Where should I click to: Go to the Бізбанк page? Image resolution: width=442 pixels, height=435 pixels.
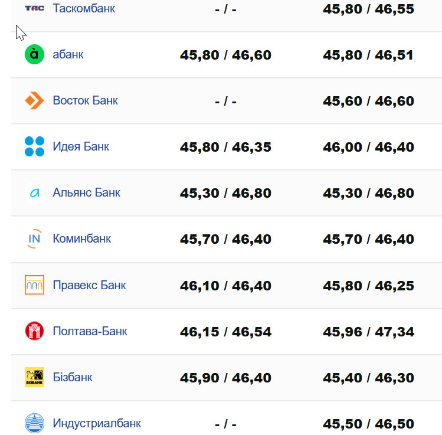click(73, 377)
